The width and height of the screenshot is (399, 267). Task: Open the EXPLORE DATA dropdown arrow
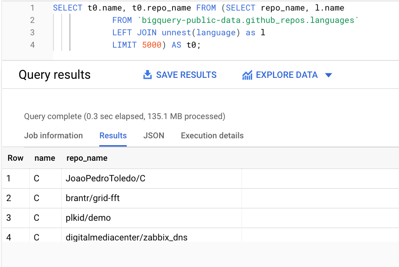[x=328, y=75]
